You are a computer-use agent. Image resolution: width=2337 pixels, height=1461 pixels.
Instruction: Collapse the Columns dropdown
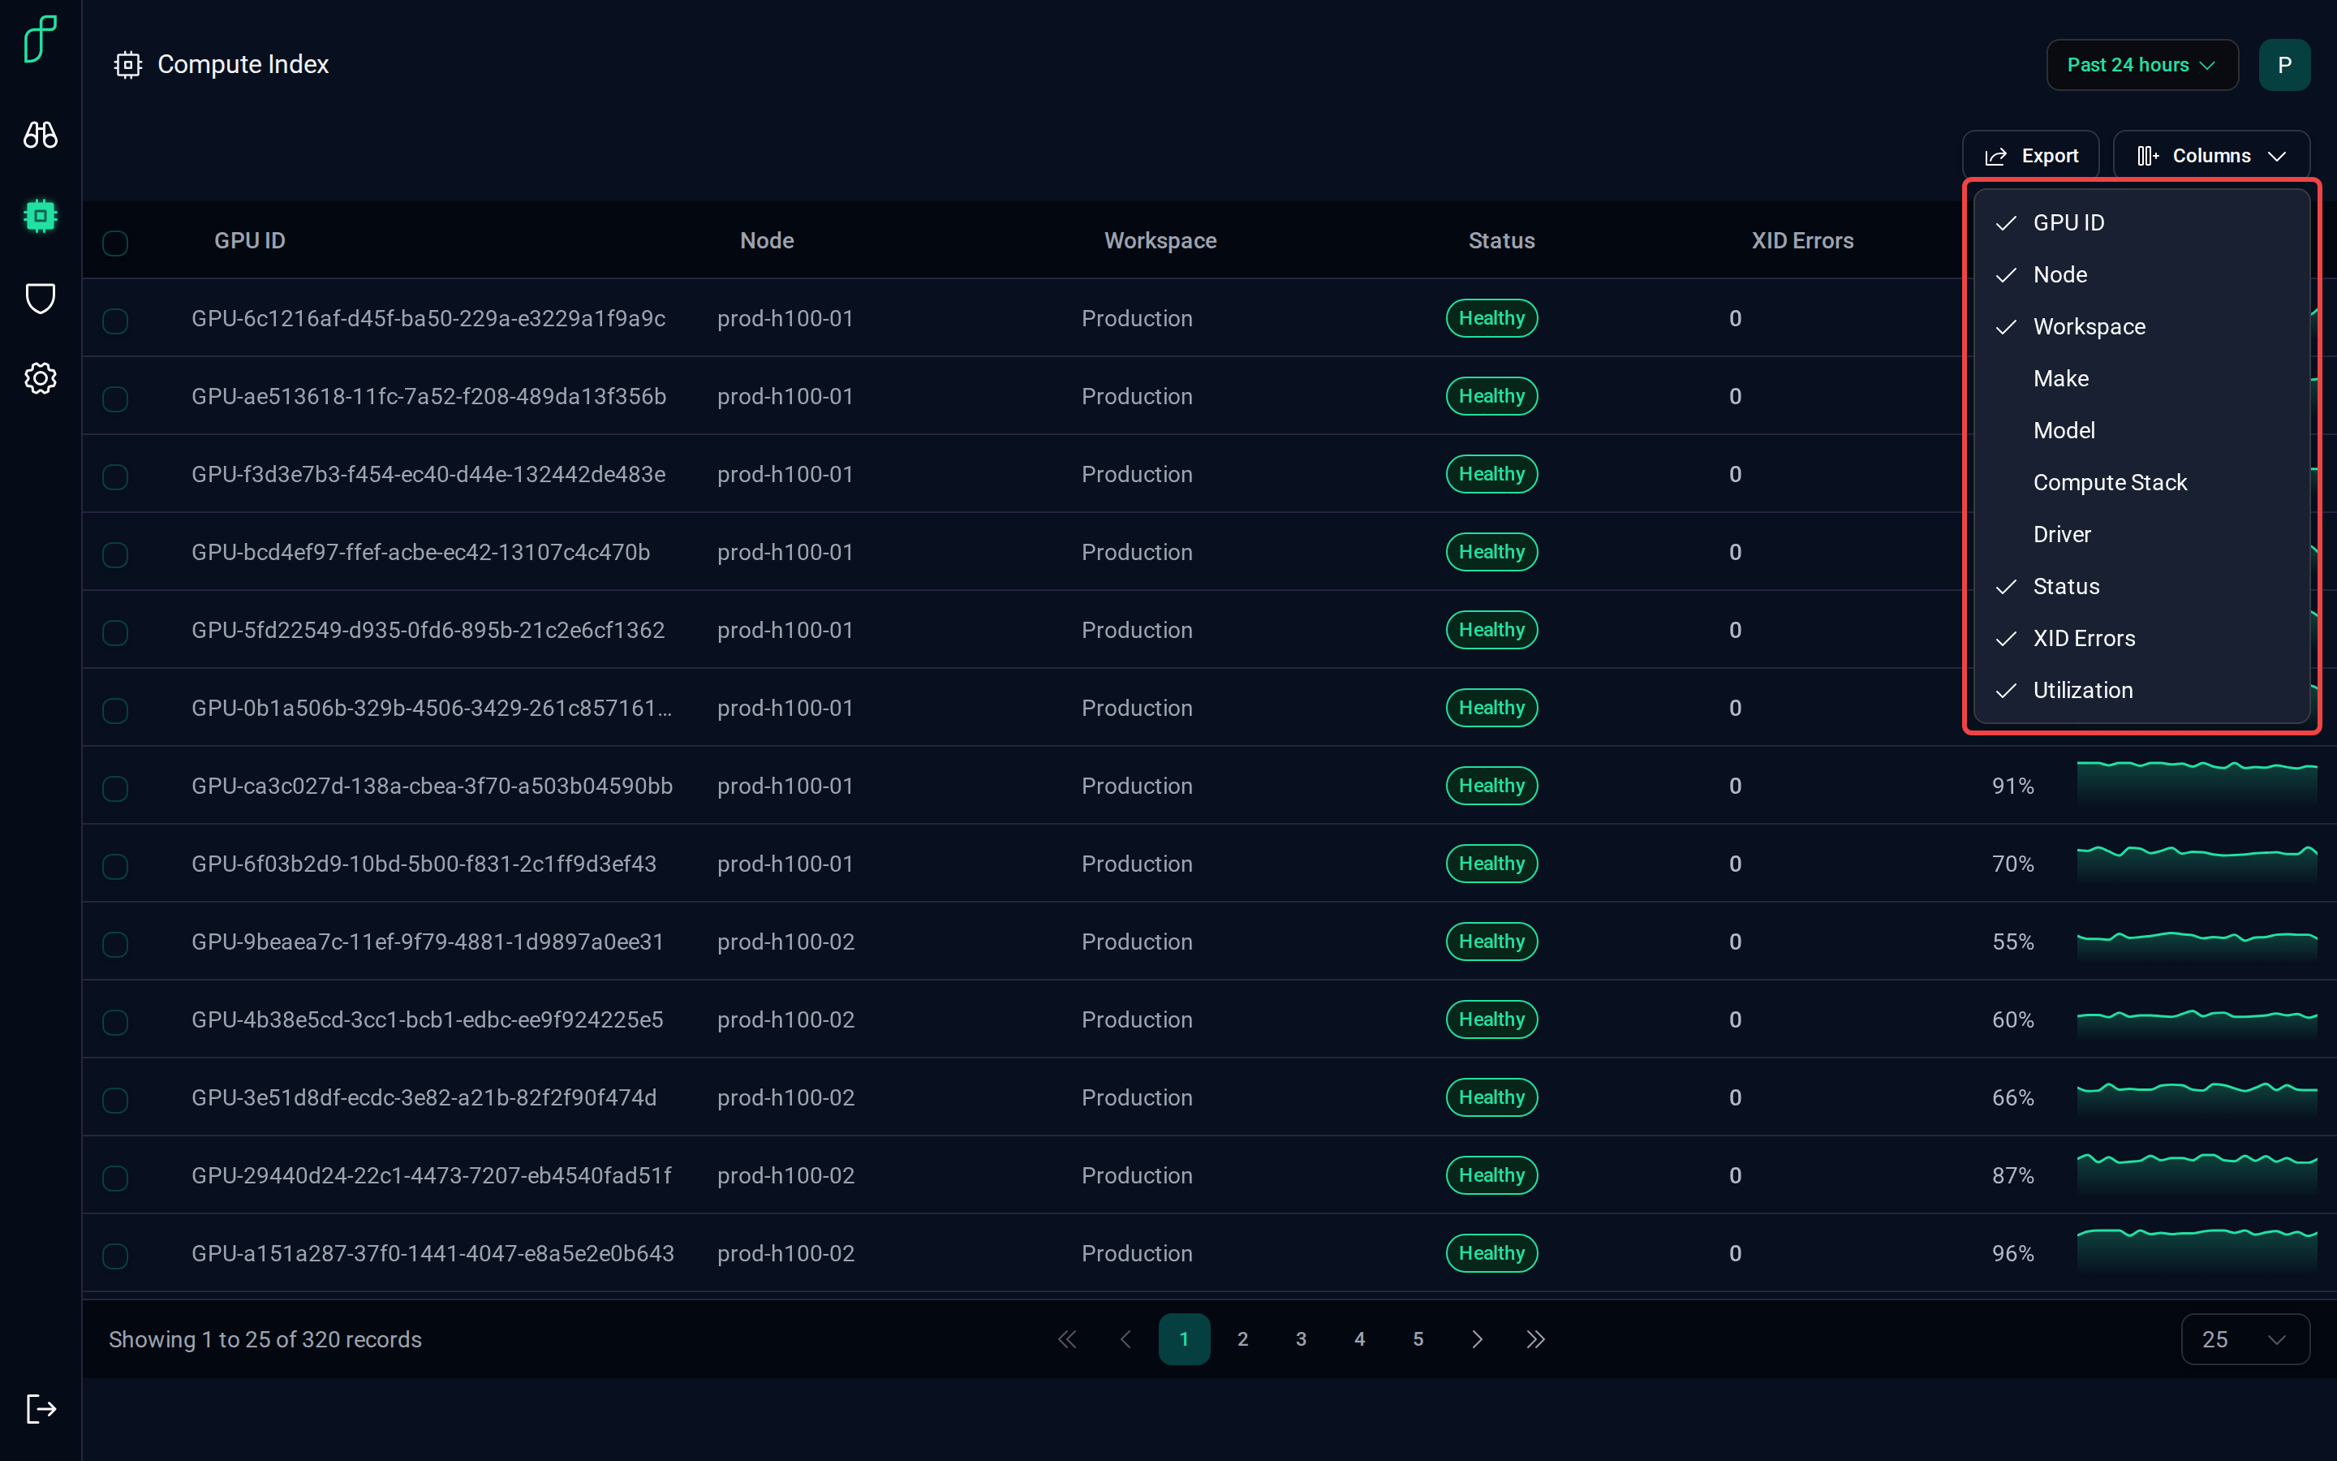(2211, 156)
